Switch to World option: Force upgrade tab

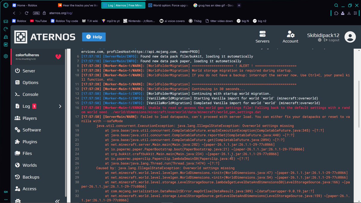pyautogui.click(x=168, y=5)
